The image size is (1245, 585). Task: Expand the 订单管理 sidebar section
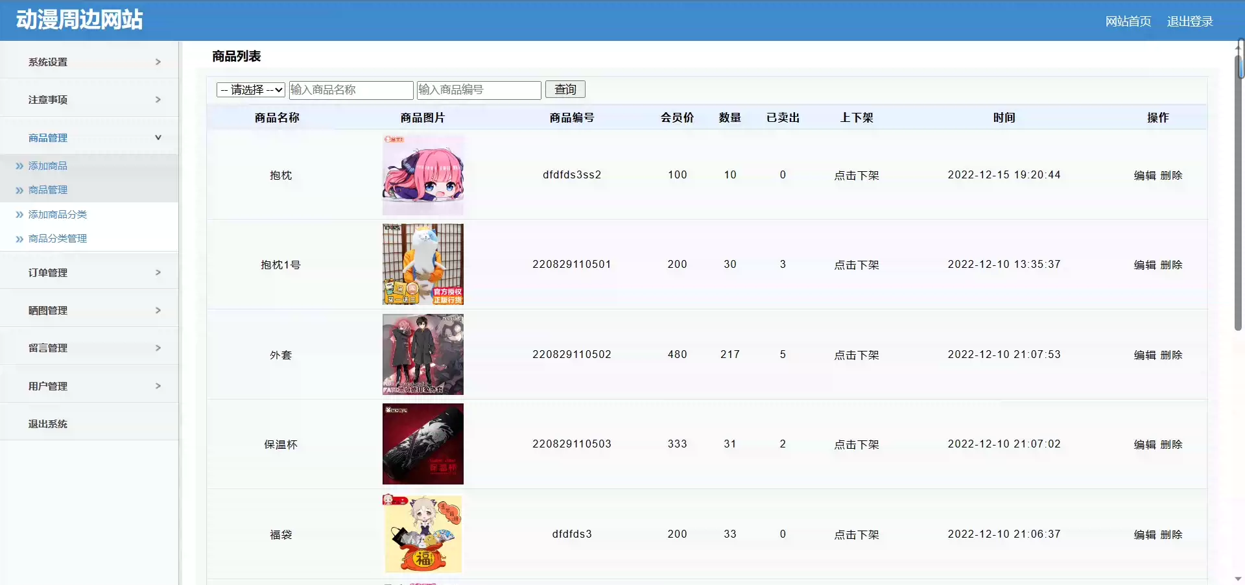pyautogui.click(x=158, y=273)
